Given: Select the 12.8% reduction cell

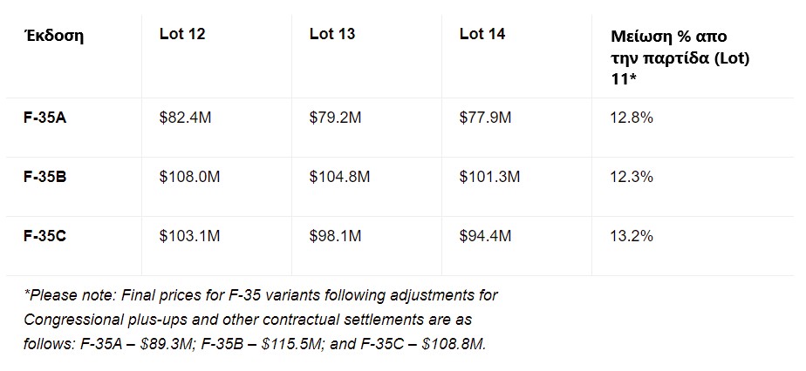Looking at the screenshot, I should click(632, 118).
